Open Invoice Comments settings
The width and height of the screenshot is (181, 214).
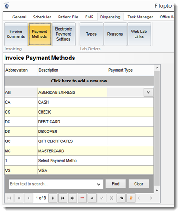tap(16, 34)
